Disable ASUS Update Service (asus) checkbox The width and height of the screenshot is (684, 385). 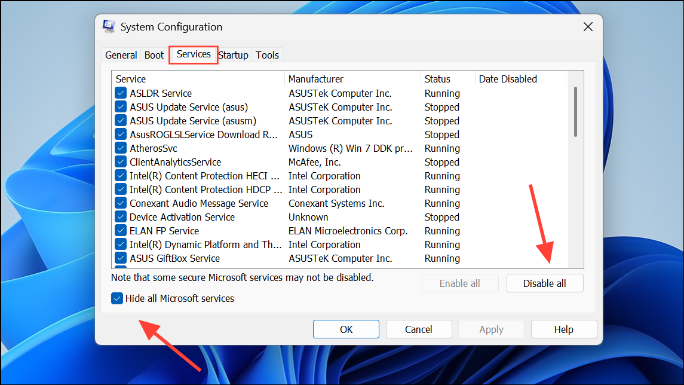pyautogui.click(x=121, y=106)
